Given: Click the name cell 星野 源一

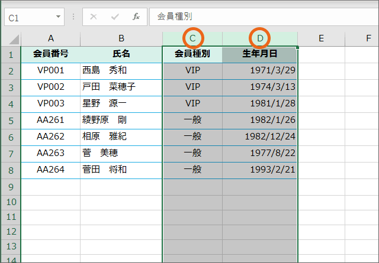Looking at the screenshot, I should pos(121,105).
